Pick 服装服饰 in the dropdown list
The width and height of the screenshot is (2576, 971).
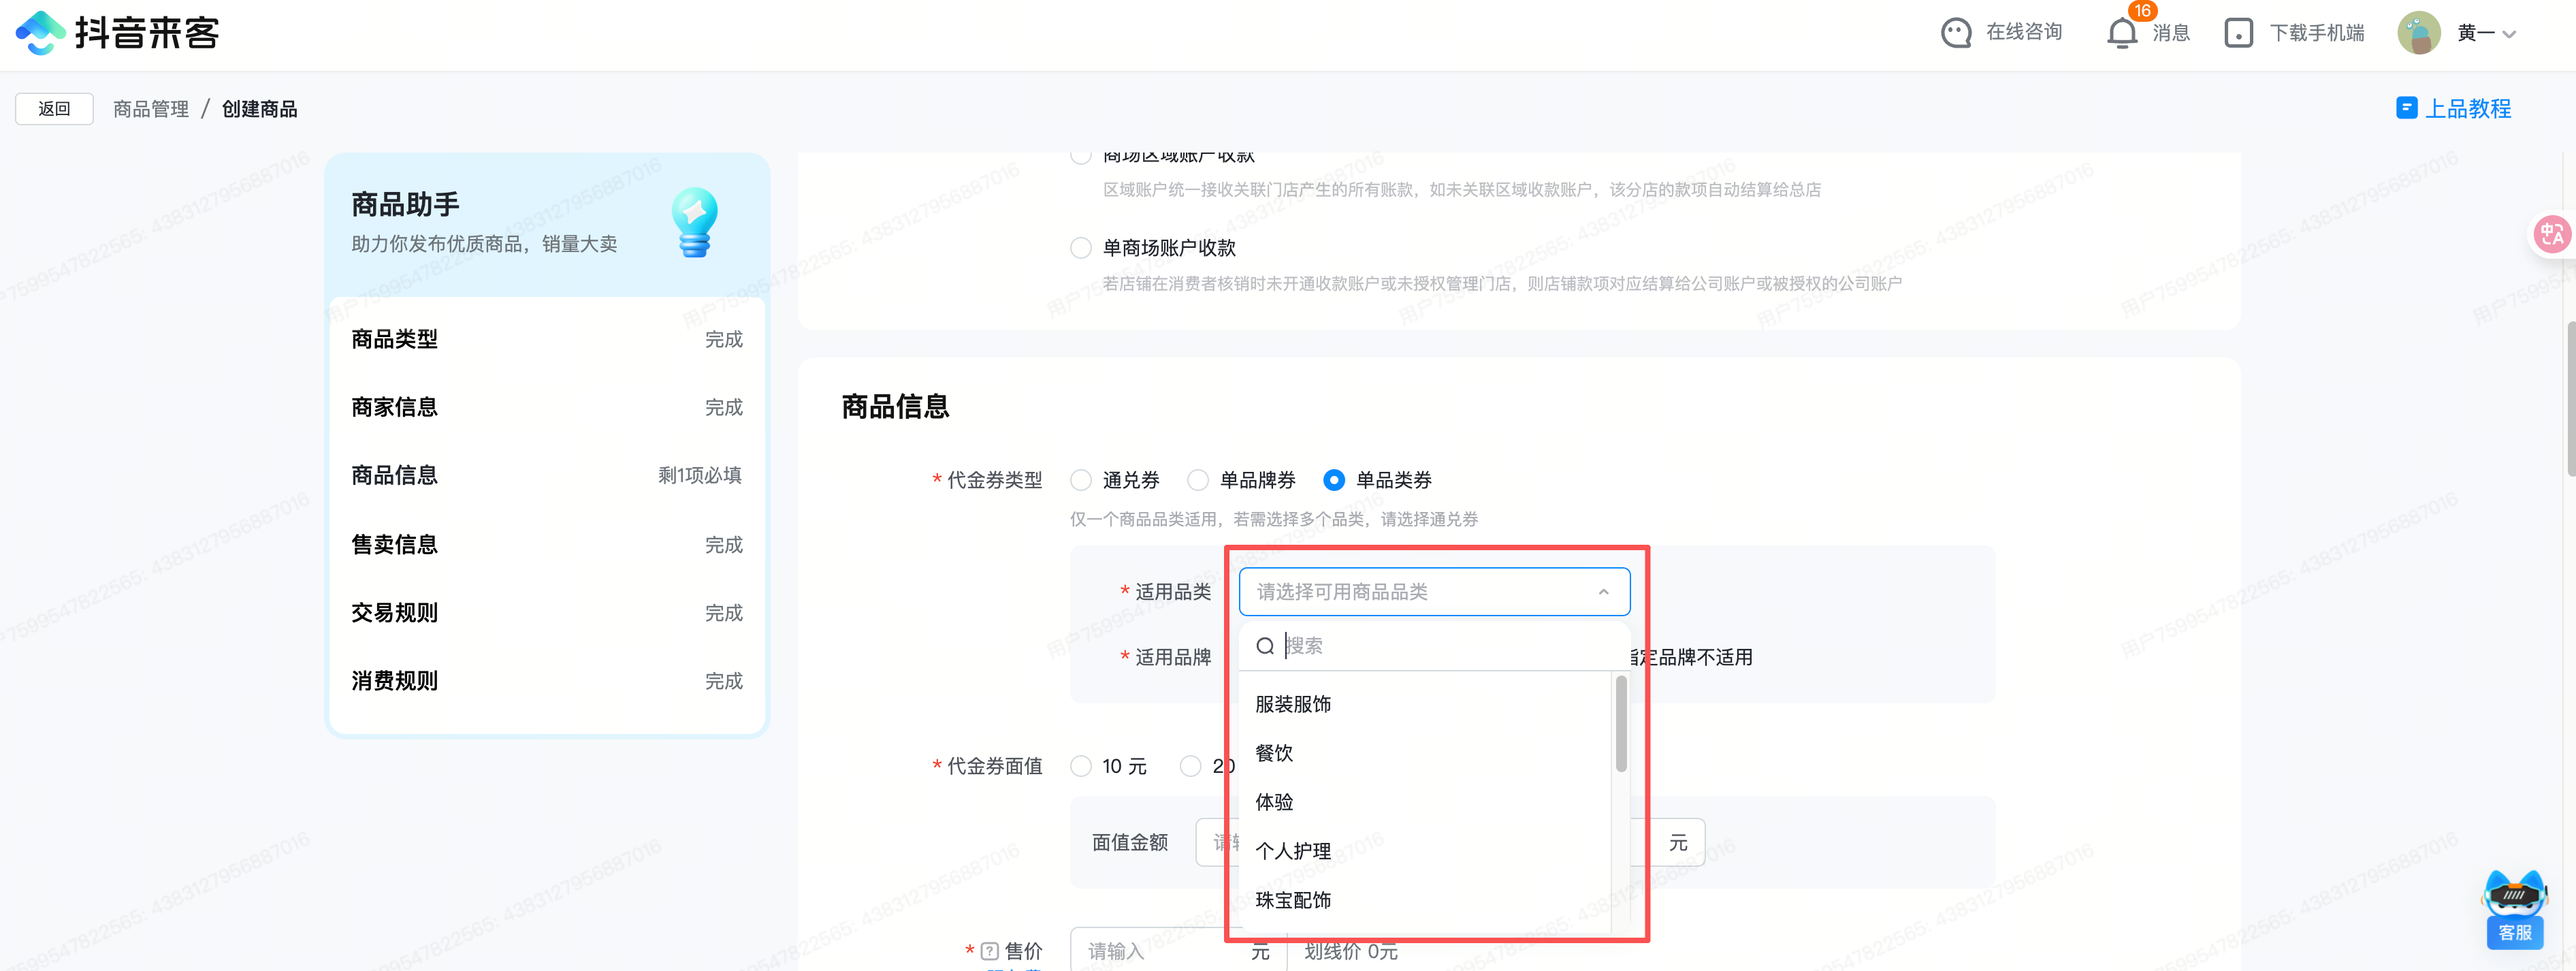(1293, 704)
